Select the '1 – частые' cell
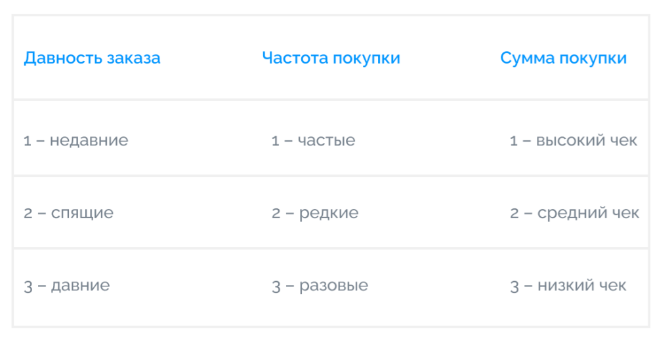The width and height of the screenshot is (672, 348). [x=313, y=140]
